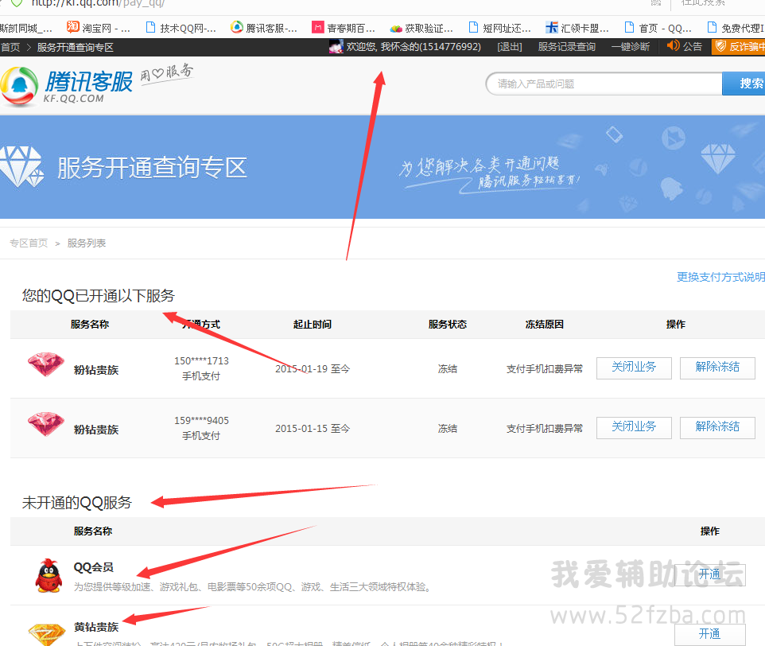Screen dimensions: 765x646
Task: Click 开通 button for 黄钻贵族
Action: pos(709,634)
